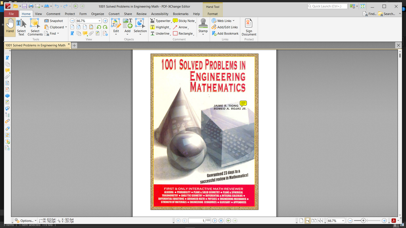Expand the Find dropdown in Tools
The width and height of the screenshot is (406, 228).
pos(58,33)
